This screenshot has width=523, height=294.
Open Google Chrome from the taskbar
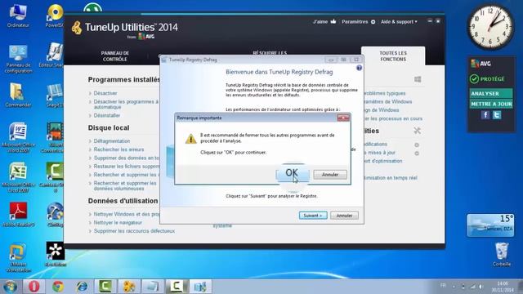pyautogui.click(x=58, y=287)
